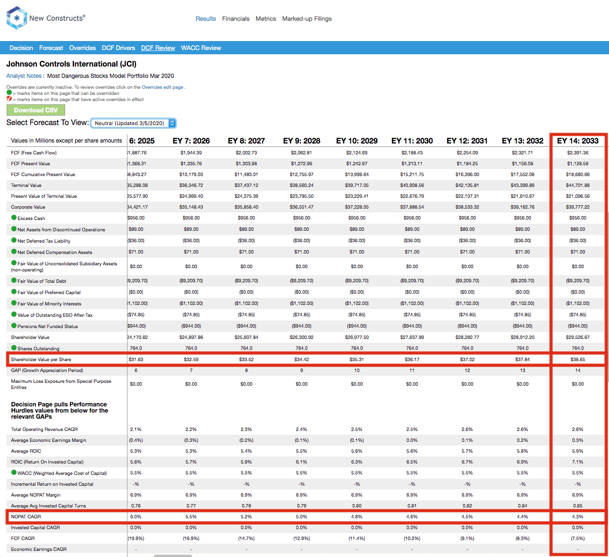This screenshot has height=557, width=609.
Task: Click the $38.65 shareholder value per share cell
Action: (x=578, y=359)
